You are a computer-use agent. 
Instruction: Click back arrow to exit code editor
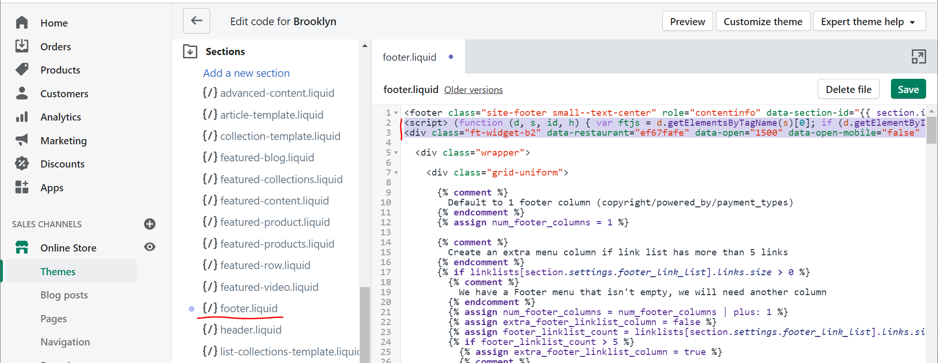pyautogui.click(x=196, y=21)
